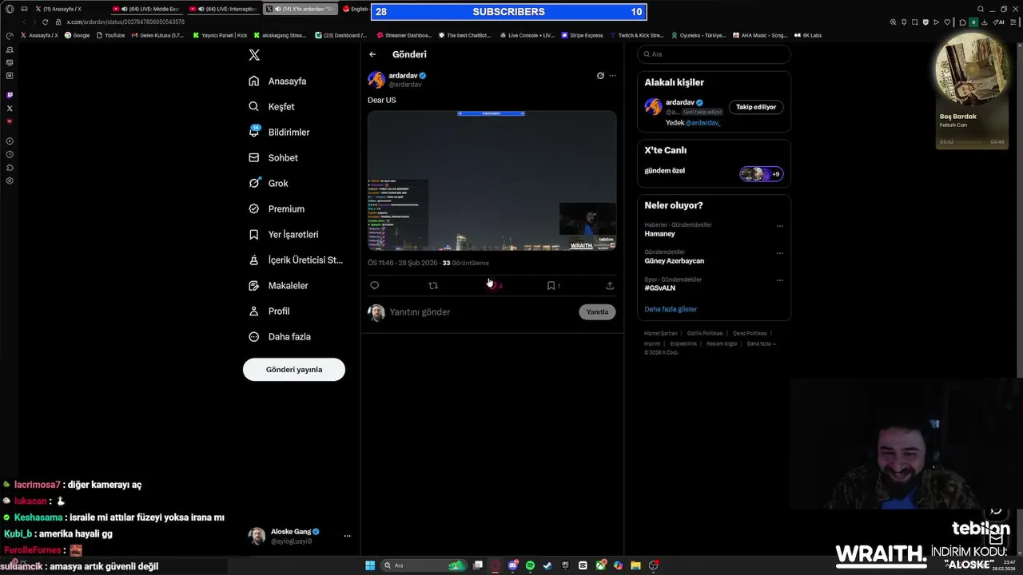Switch to LIVE: Middle East tab
The width and height of the screenshot is (1023, 575).
click(x=146, y=9)
